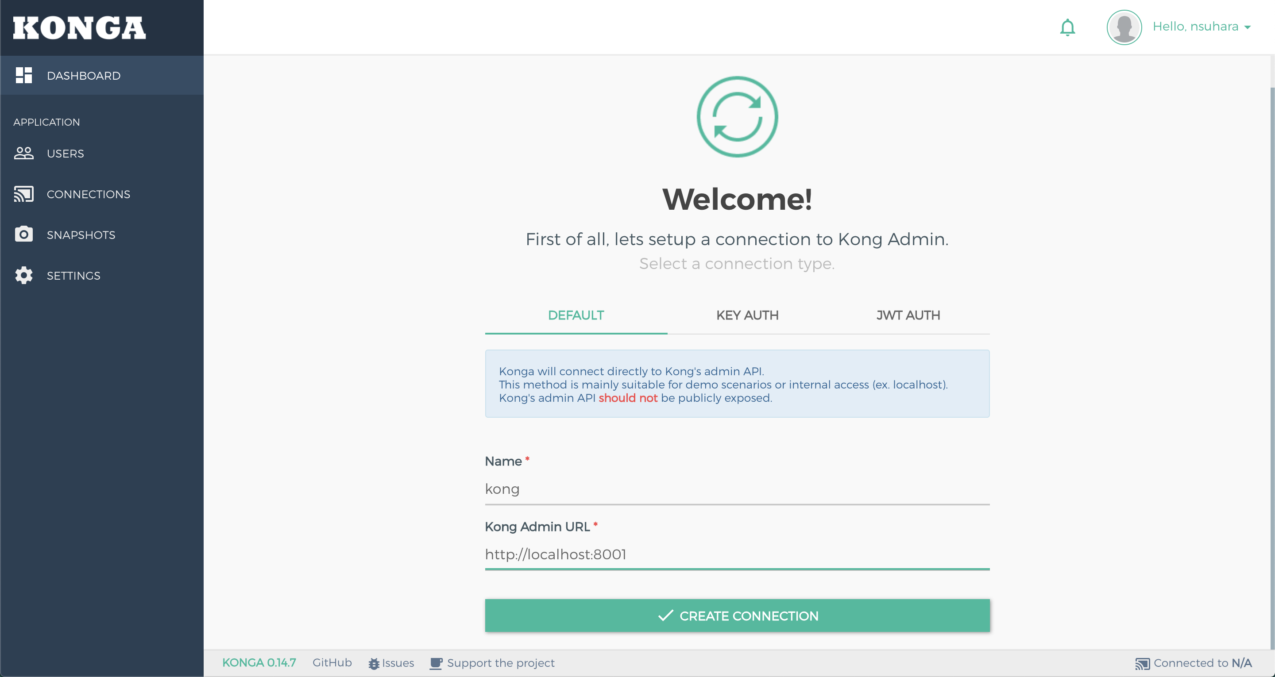This screenshot has width=1275, height=677.
Task: Click the red 'should not' text
Action: pyautogui.click(x=628, y=398)
